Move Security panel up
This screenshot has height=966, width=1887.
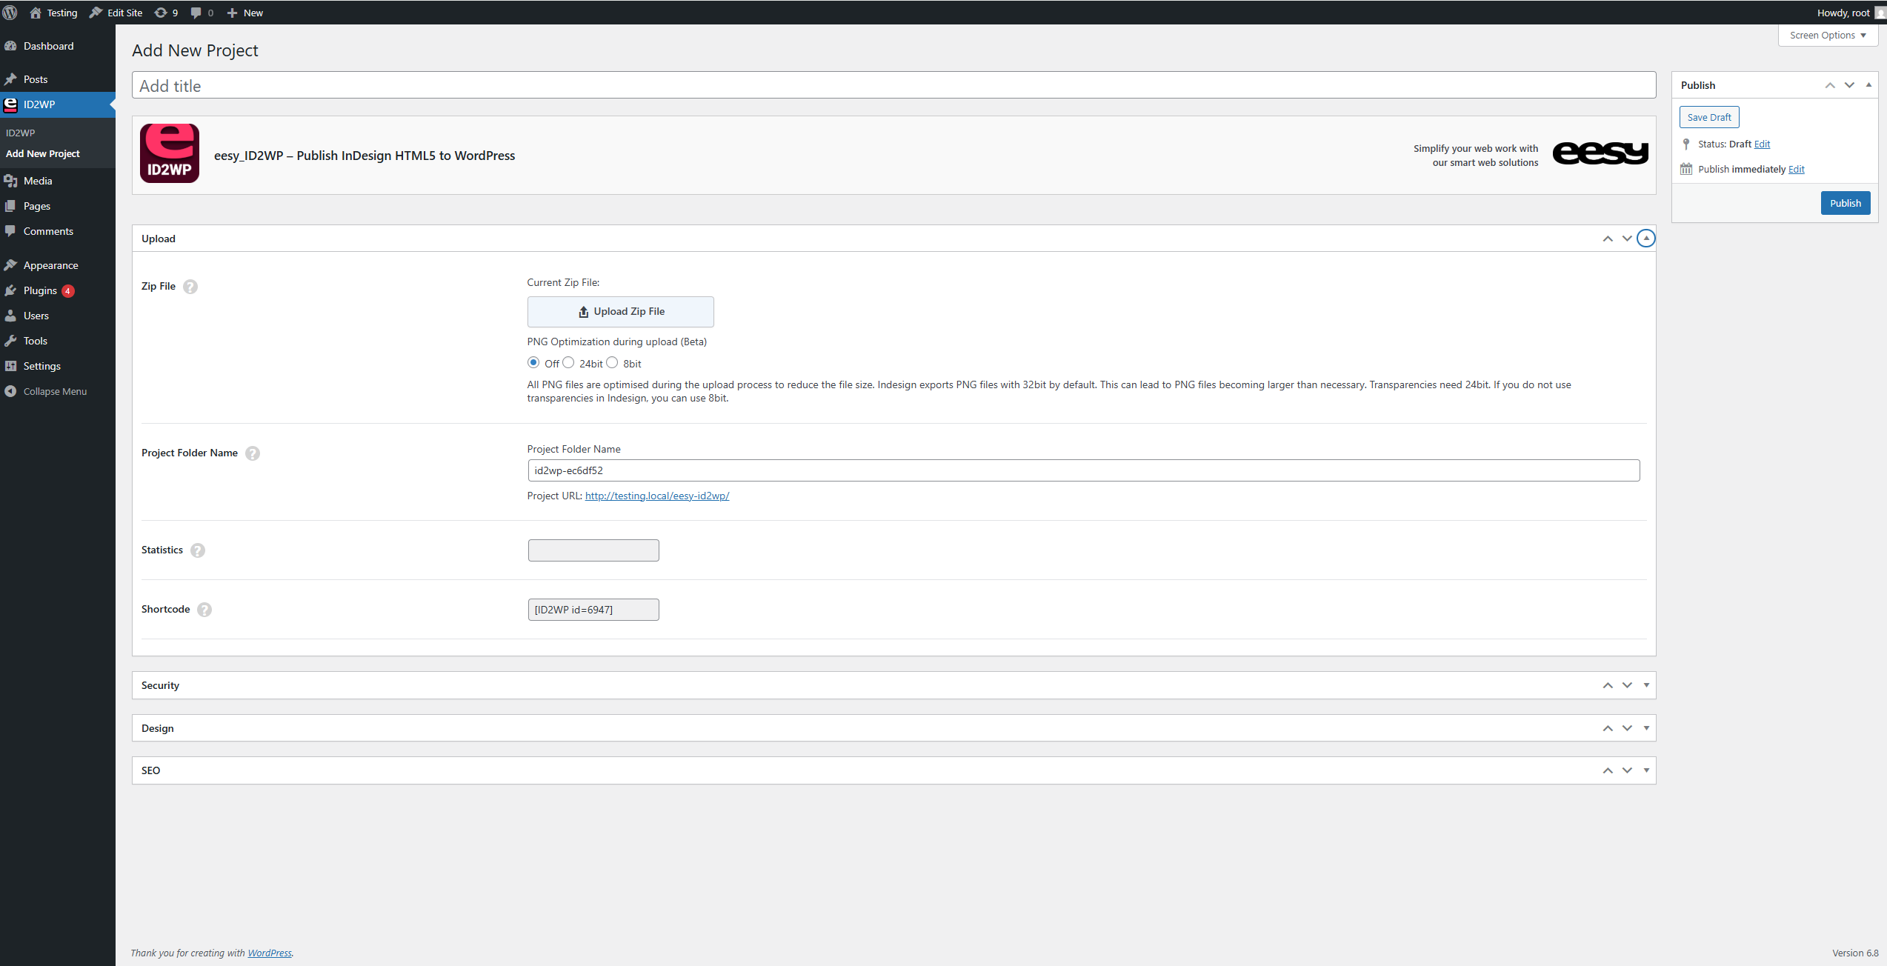(1608, 685)
